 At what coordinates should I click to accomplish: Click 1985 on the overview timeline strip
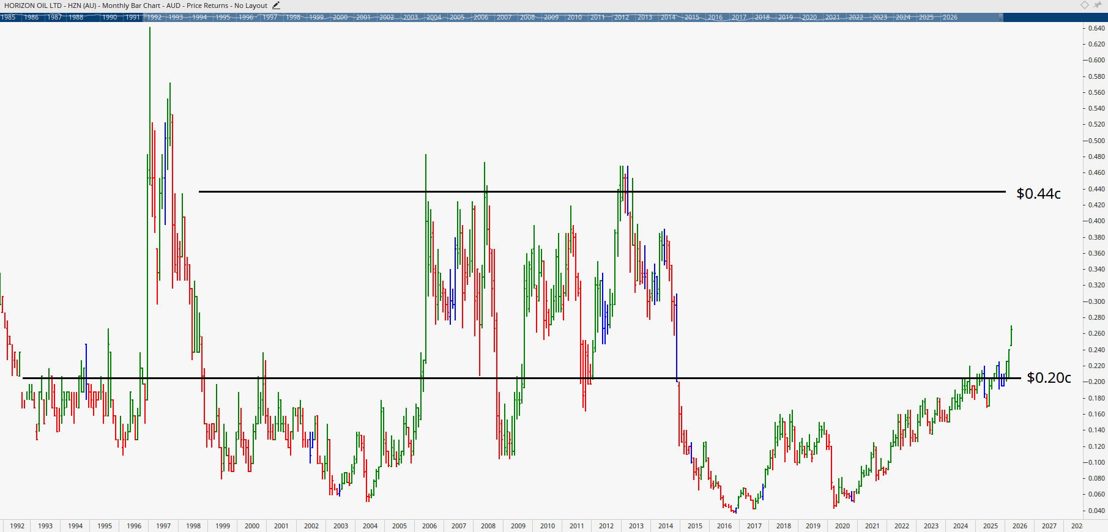pyautogui.click(x=8, y=17)
